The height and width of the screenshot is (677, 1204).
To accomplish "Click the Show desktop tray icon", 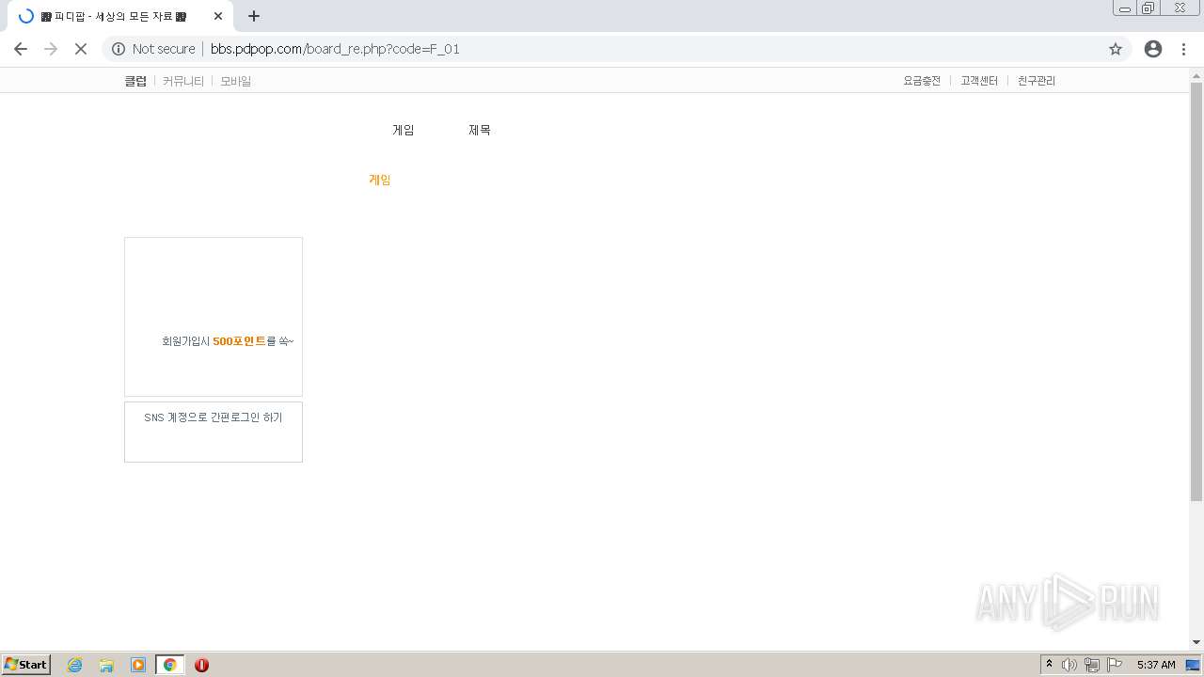I will click(1194, 665).
